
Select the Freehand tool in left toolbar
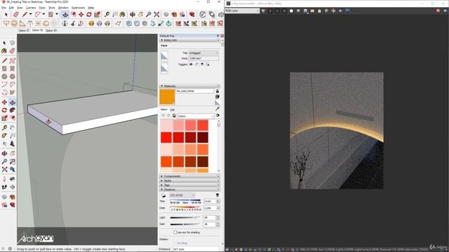[13, 61]
